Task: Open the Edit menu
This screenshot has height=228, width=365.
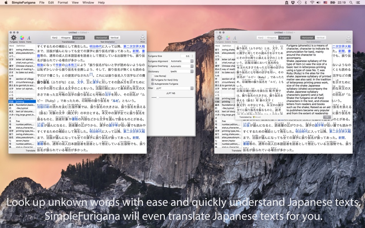Action: click(x=51, y=3)
